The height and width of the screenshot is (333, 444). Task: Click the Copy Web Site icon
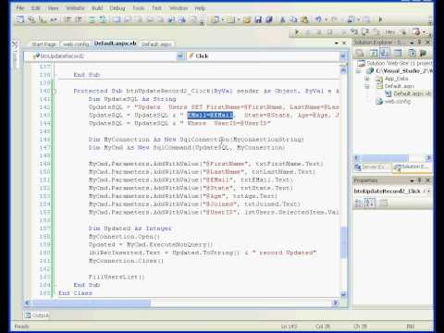click(x=412, y=53)
